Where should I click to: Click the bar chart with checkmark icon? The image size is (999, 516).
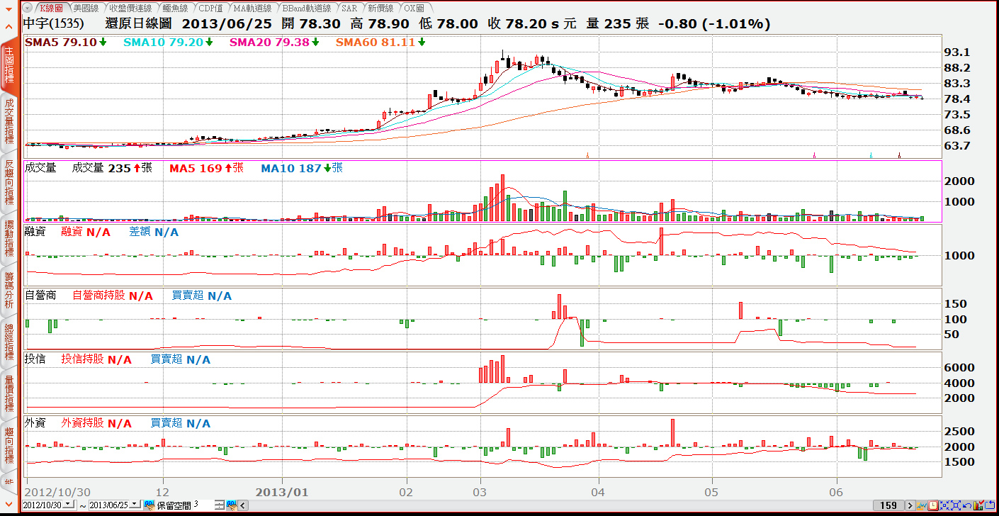point(978,505)
